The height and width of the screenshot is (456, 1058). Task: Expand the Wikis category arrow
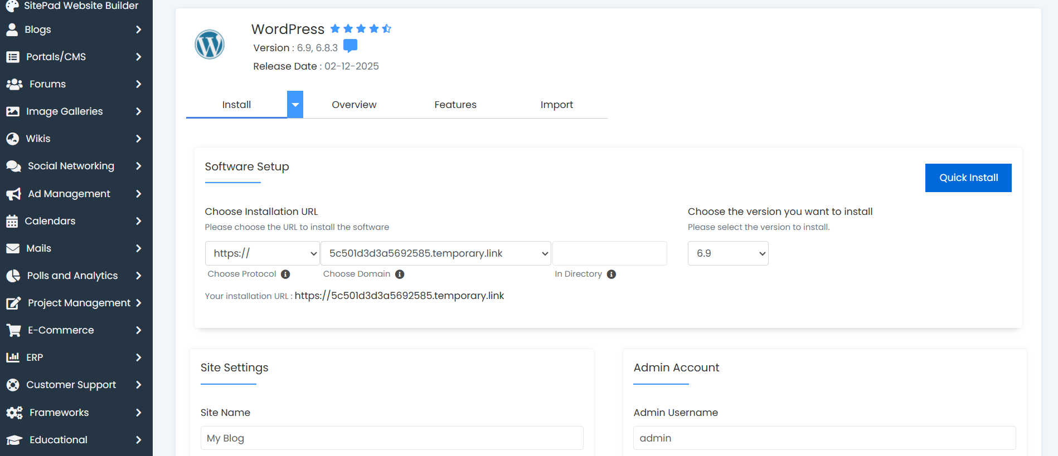pyautogui.click(x=139, y=139)
